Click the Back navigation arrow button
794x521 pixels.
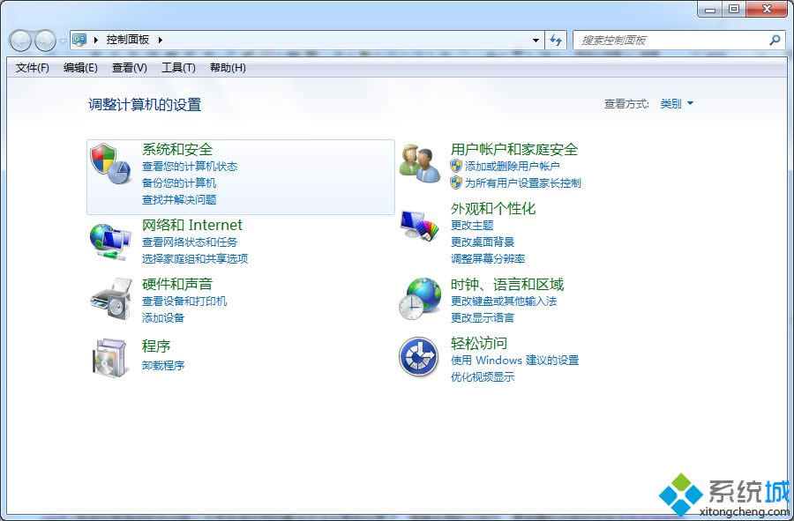[x=20, y=41]
